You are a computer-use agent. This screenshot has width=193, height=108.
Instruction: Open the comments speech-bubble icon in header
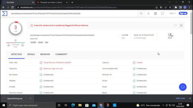pos(163,13)
